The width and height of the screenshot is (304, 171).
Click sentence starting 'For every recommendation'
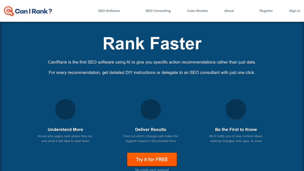152,72
